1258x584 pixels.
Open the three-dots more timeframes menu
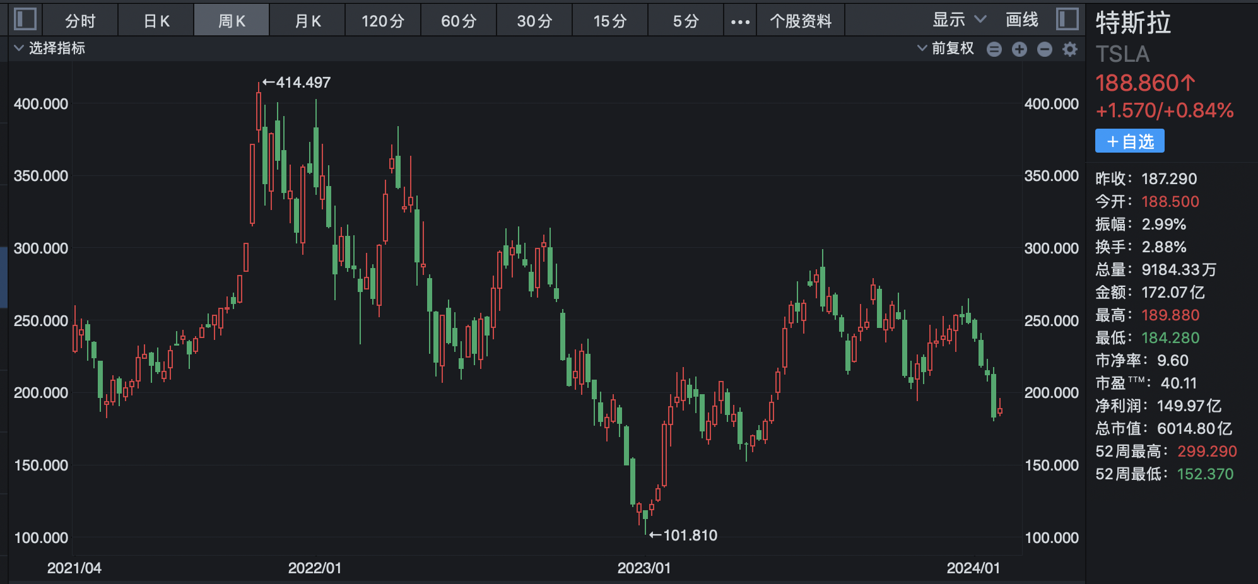point(740,21)
